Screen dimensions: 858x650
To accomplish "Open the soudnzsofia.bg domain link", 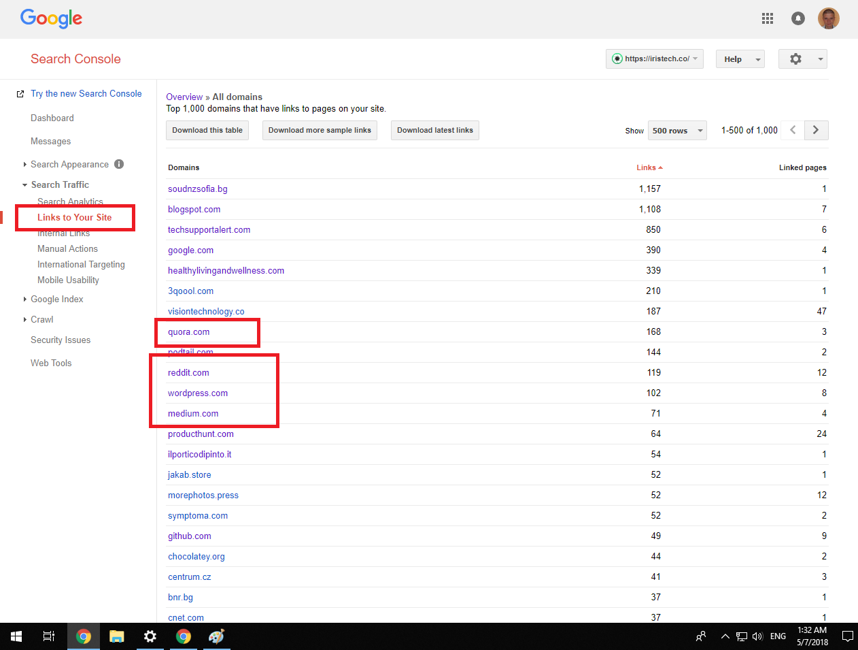I will tap(198, 189).
